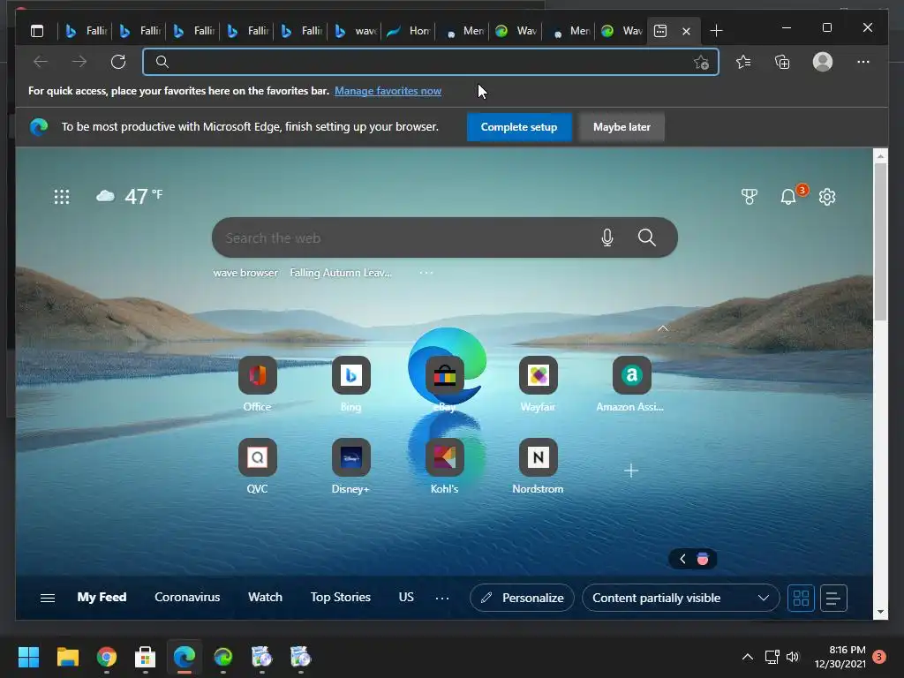Open the feed hamburger menu
904x678 pixels.
(48, 598)
